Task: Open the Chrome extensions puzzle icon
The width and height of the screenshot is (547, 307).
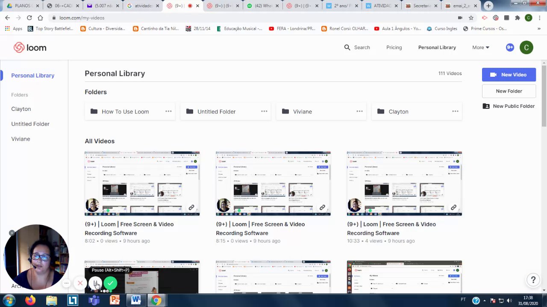Action: pos(518,18)
